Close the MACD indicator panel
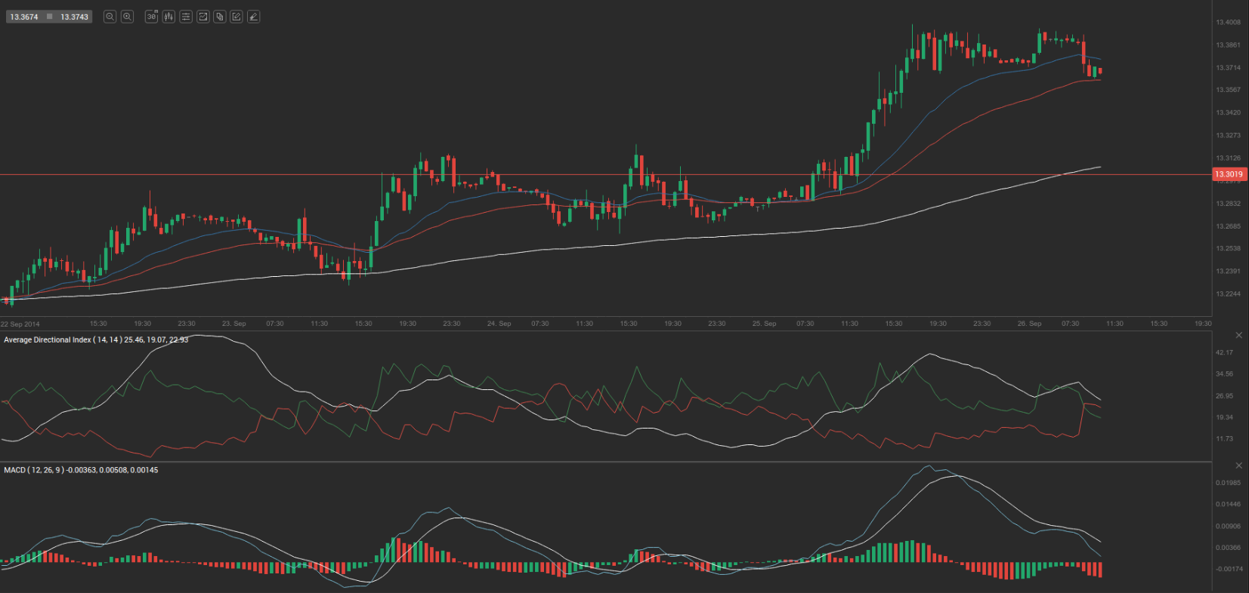Image resolution: width=1249 pixels, height=593 pixels. coord(1238,465)
